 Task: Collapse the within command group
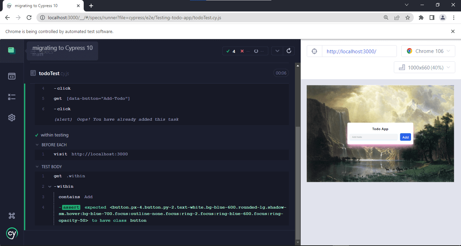click(x=50, y=187)
